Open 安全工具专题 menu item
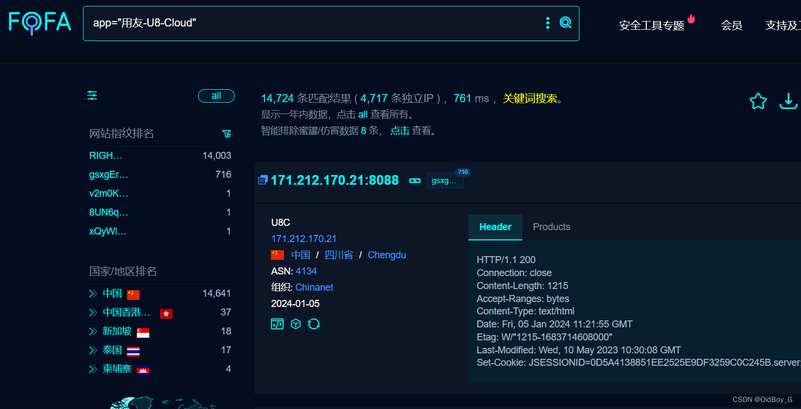This screenshot has width=801, height=409. pyautogui.click(x=652, y=25)
